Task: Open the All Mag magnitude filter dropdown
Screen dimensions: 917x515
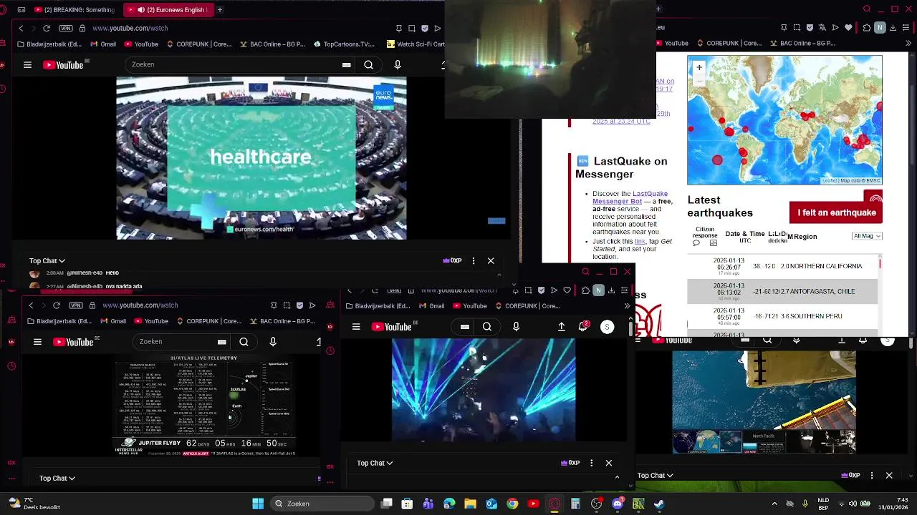Action: pos(867,236)
